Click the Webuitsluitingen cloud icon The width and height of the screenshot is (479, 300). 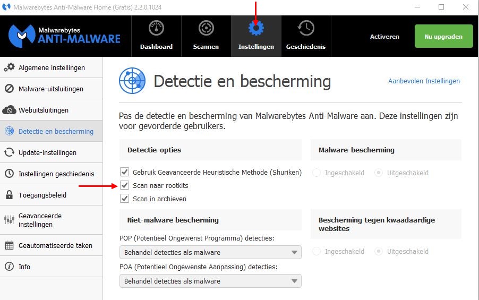click(9, 110)
